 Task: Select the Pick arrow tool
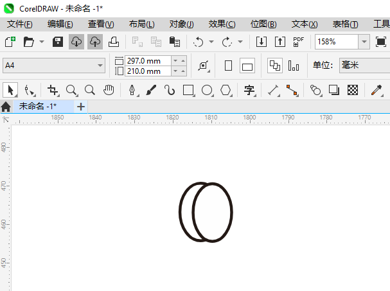tap(10, 90)
